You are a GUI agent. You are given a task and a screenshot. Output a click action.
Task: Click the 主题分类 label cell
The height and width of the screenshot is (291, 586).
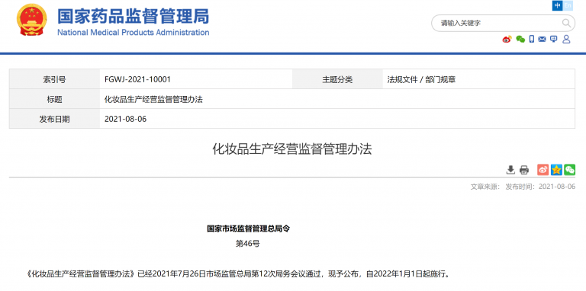pos(337,79)
